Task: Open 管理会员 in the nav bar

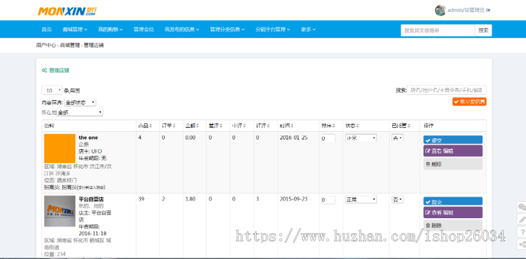Action: point(144,29)
